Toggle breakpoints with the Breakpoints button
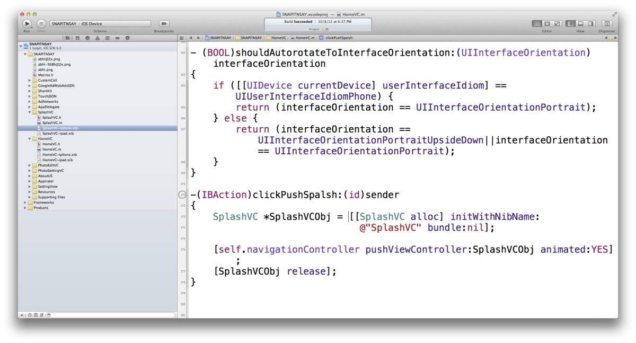636x343 pixels. pos(163,24)
